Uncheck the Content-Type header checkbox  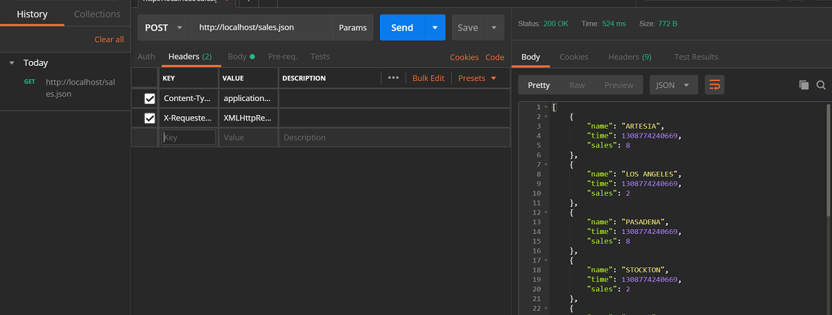tap(150, 98)
